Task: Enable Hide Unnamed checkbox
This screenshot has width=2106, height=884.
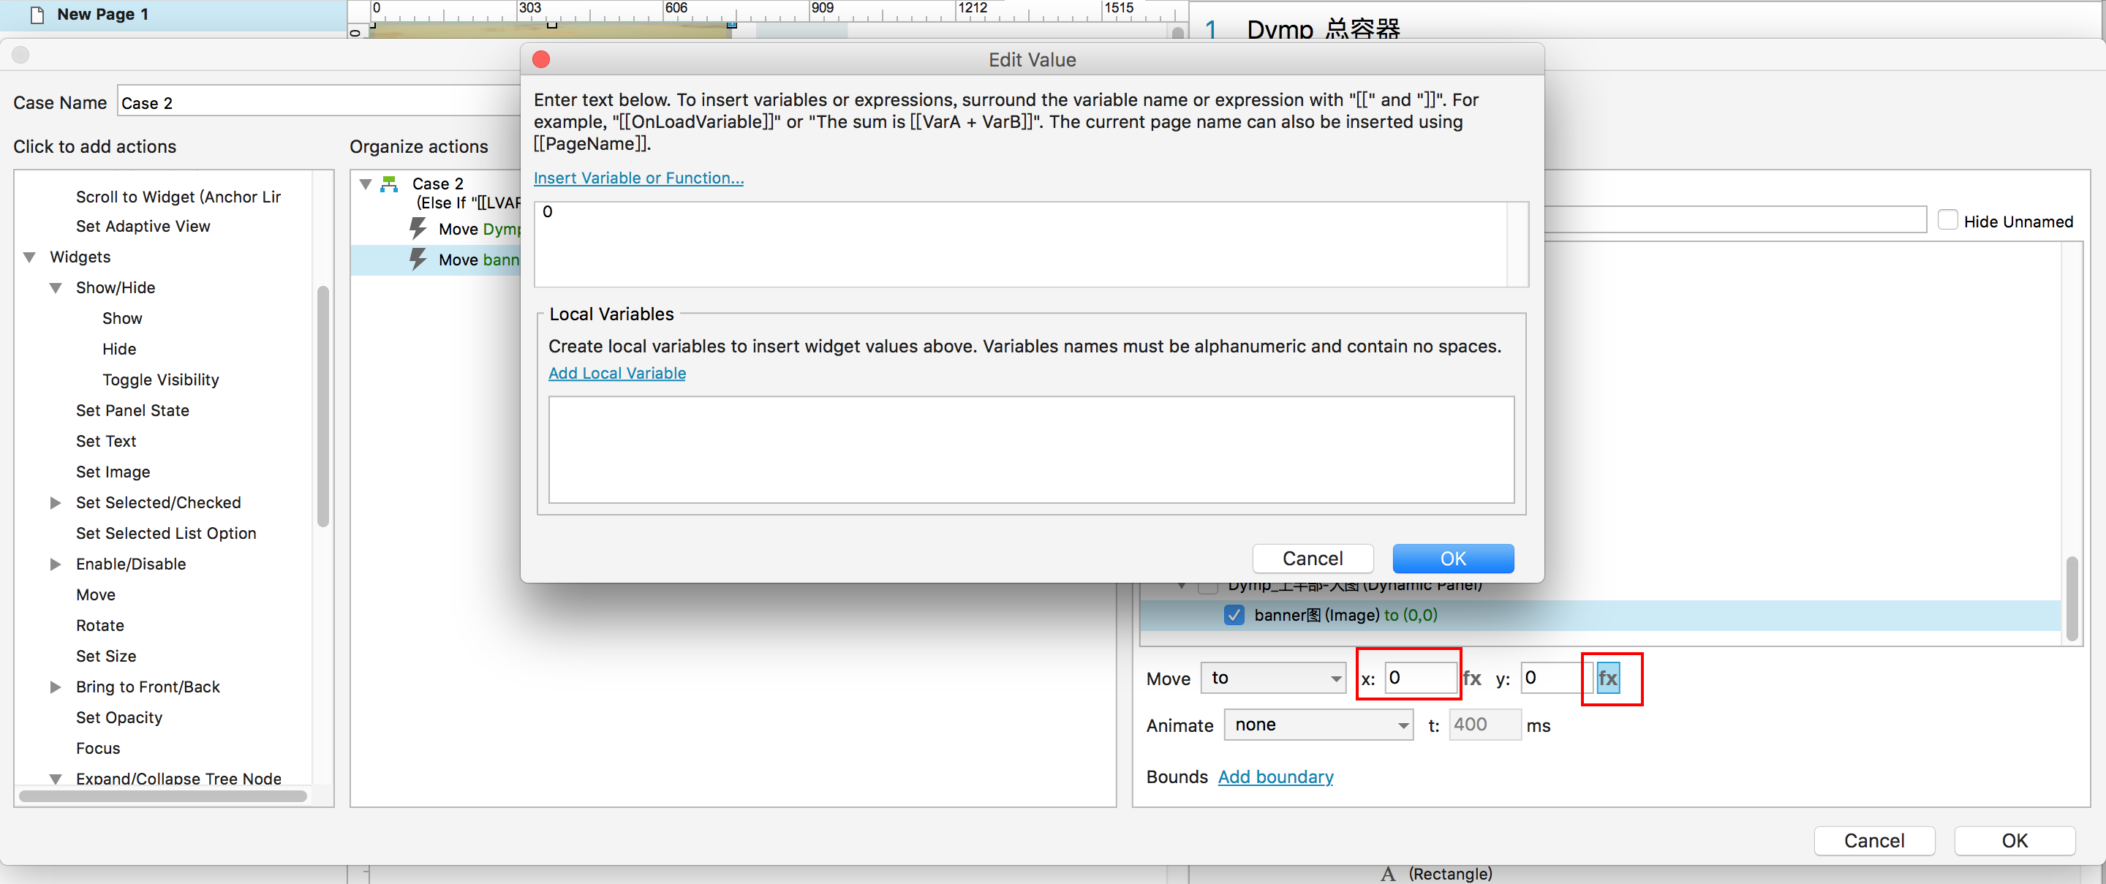Action: pyautogui.click(x=1947, y=221)
